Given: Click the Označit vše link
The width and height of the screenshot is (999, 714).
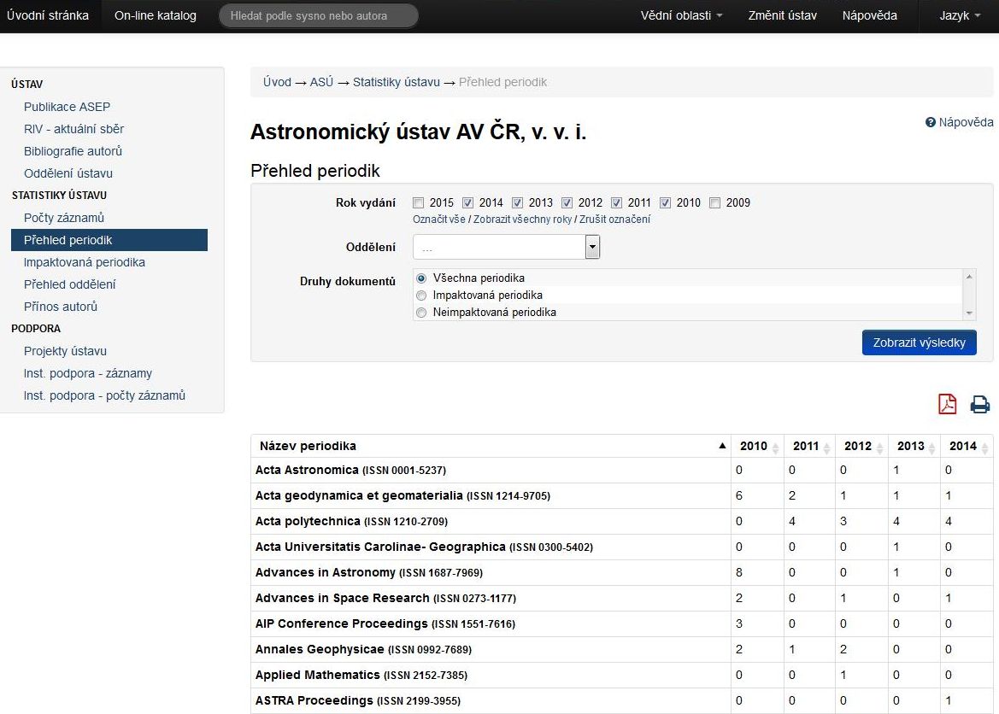Looking at the screenshot, I should pyautogui.click(x=439, y=219).
